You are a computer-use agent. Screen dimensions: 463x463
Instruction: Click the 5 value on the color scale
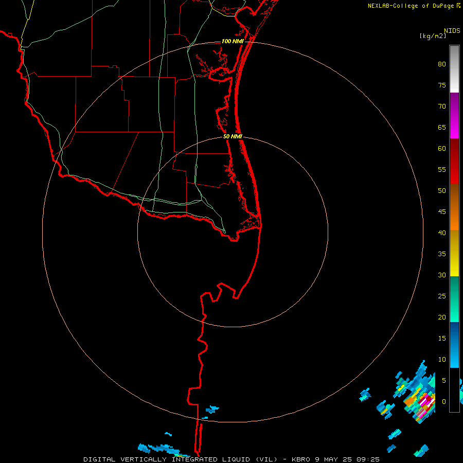(444, 381)
